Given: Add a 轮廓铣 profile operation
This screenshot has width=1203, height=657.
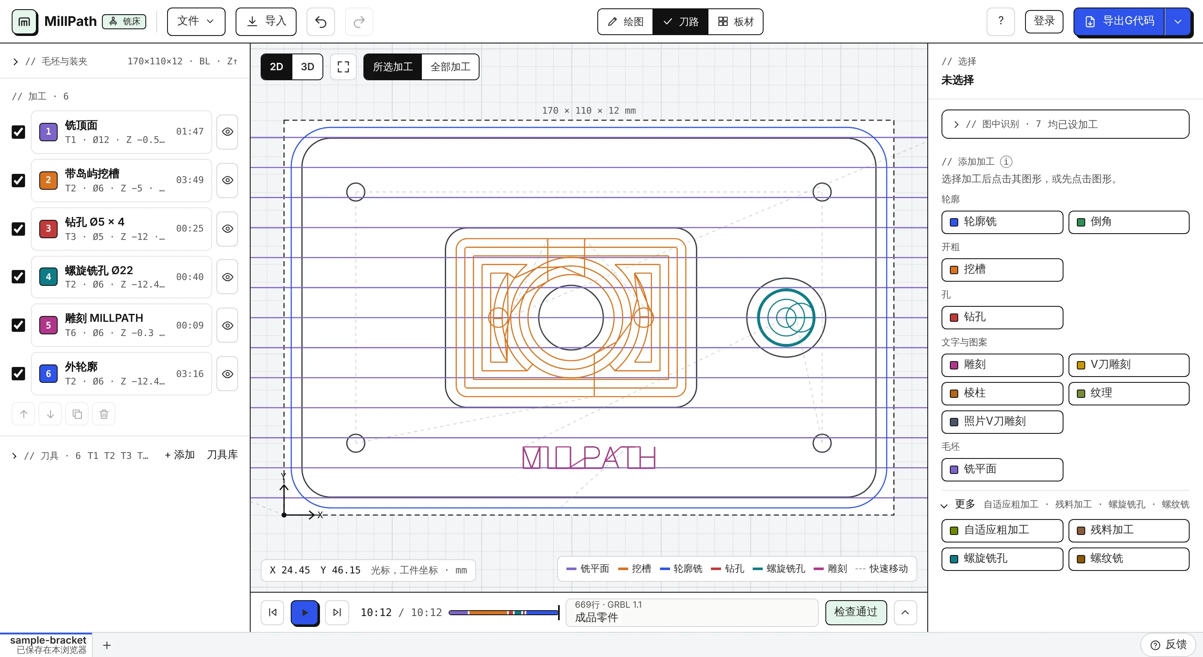Looking at the screenshot, I should coord(1002,222).
